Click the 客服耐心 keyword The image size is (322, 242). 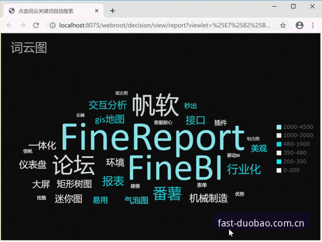163,122
